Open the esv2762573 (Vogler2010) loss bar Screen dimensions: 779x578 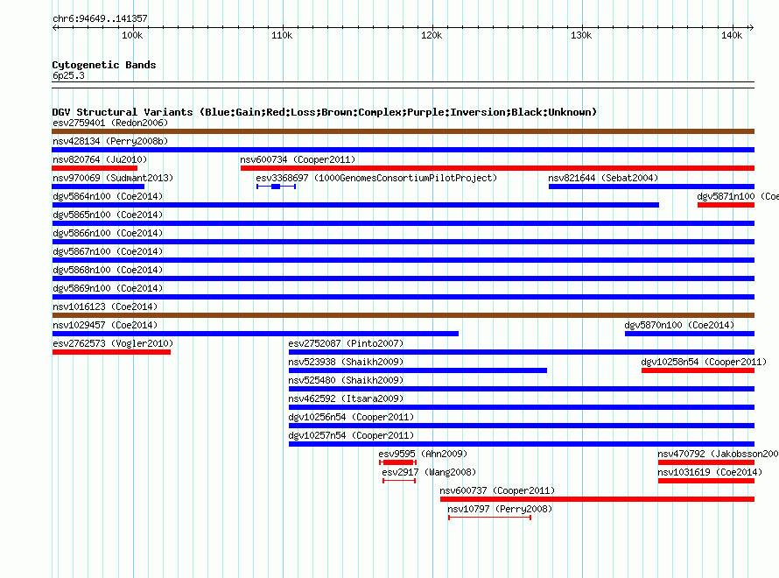111,352
